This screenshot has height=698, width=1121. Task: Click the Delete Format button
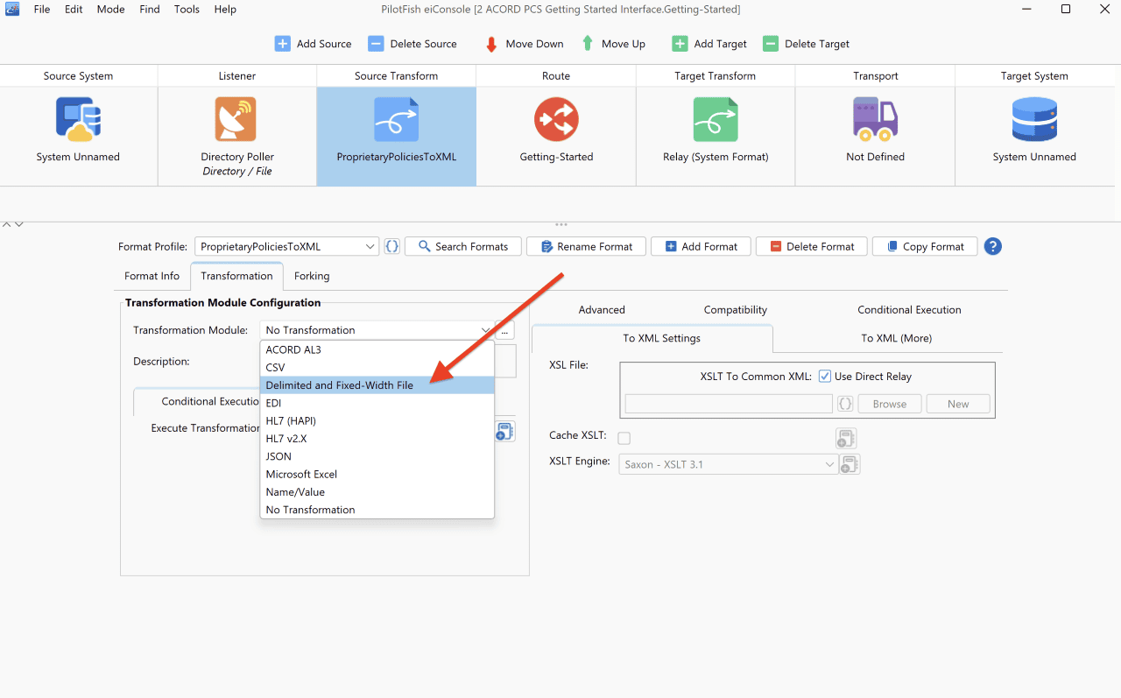[x=811, y=247]
